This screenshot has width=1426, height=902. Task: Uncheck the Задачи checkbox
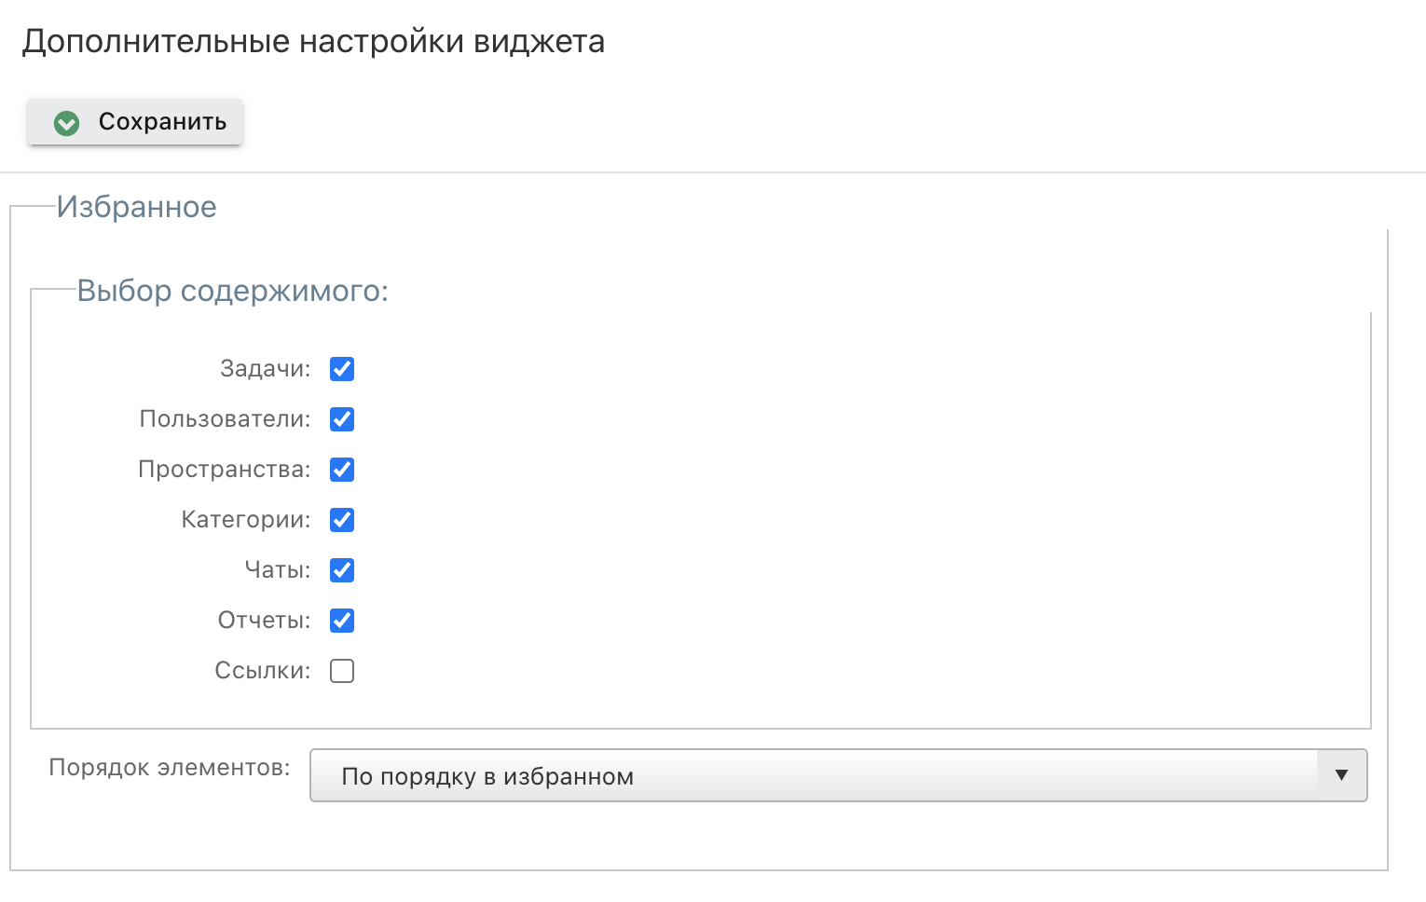pos(342,369)
